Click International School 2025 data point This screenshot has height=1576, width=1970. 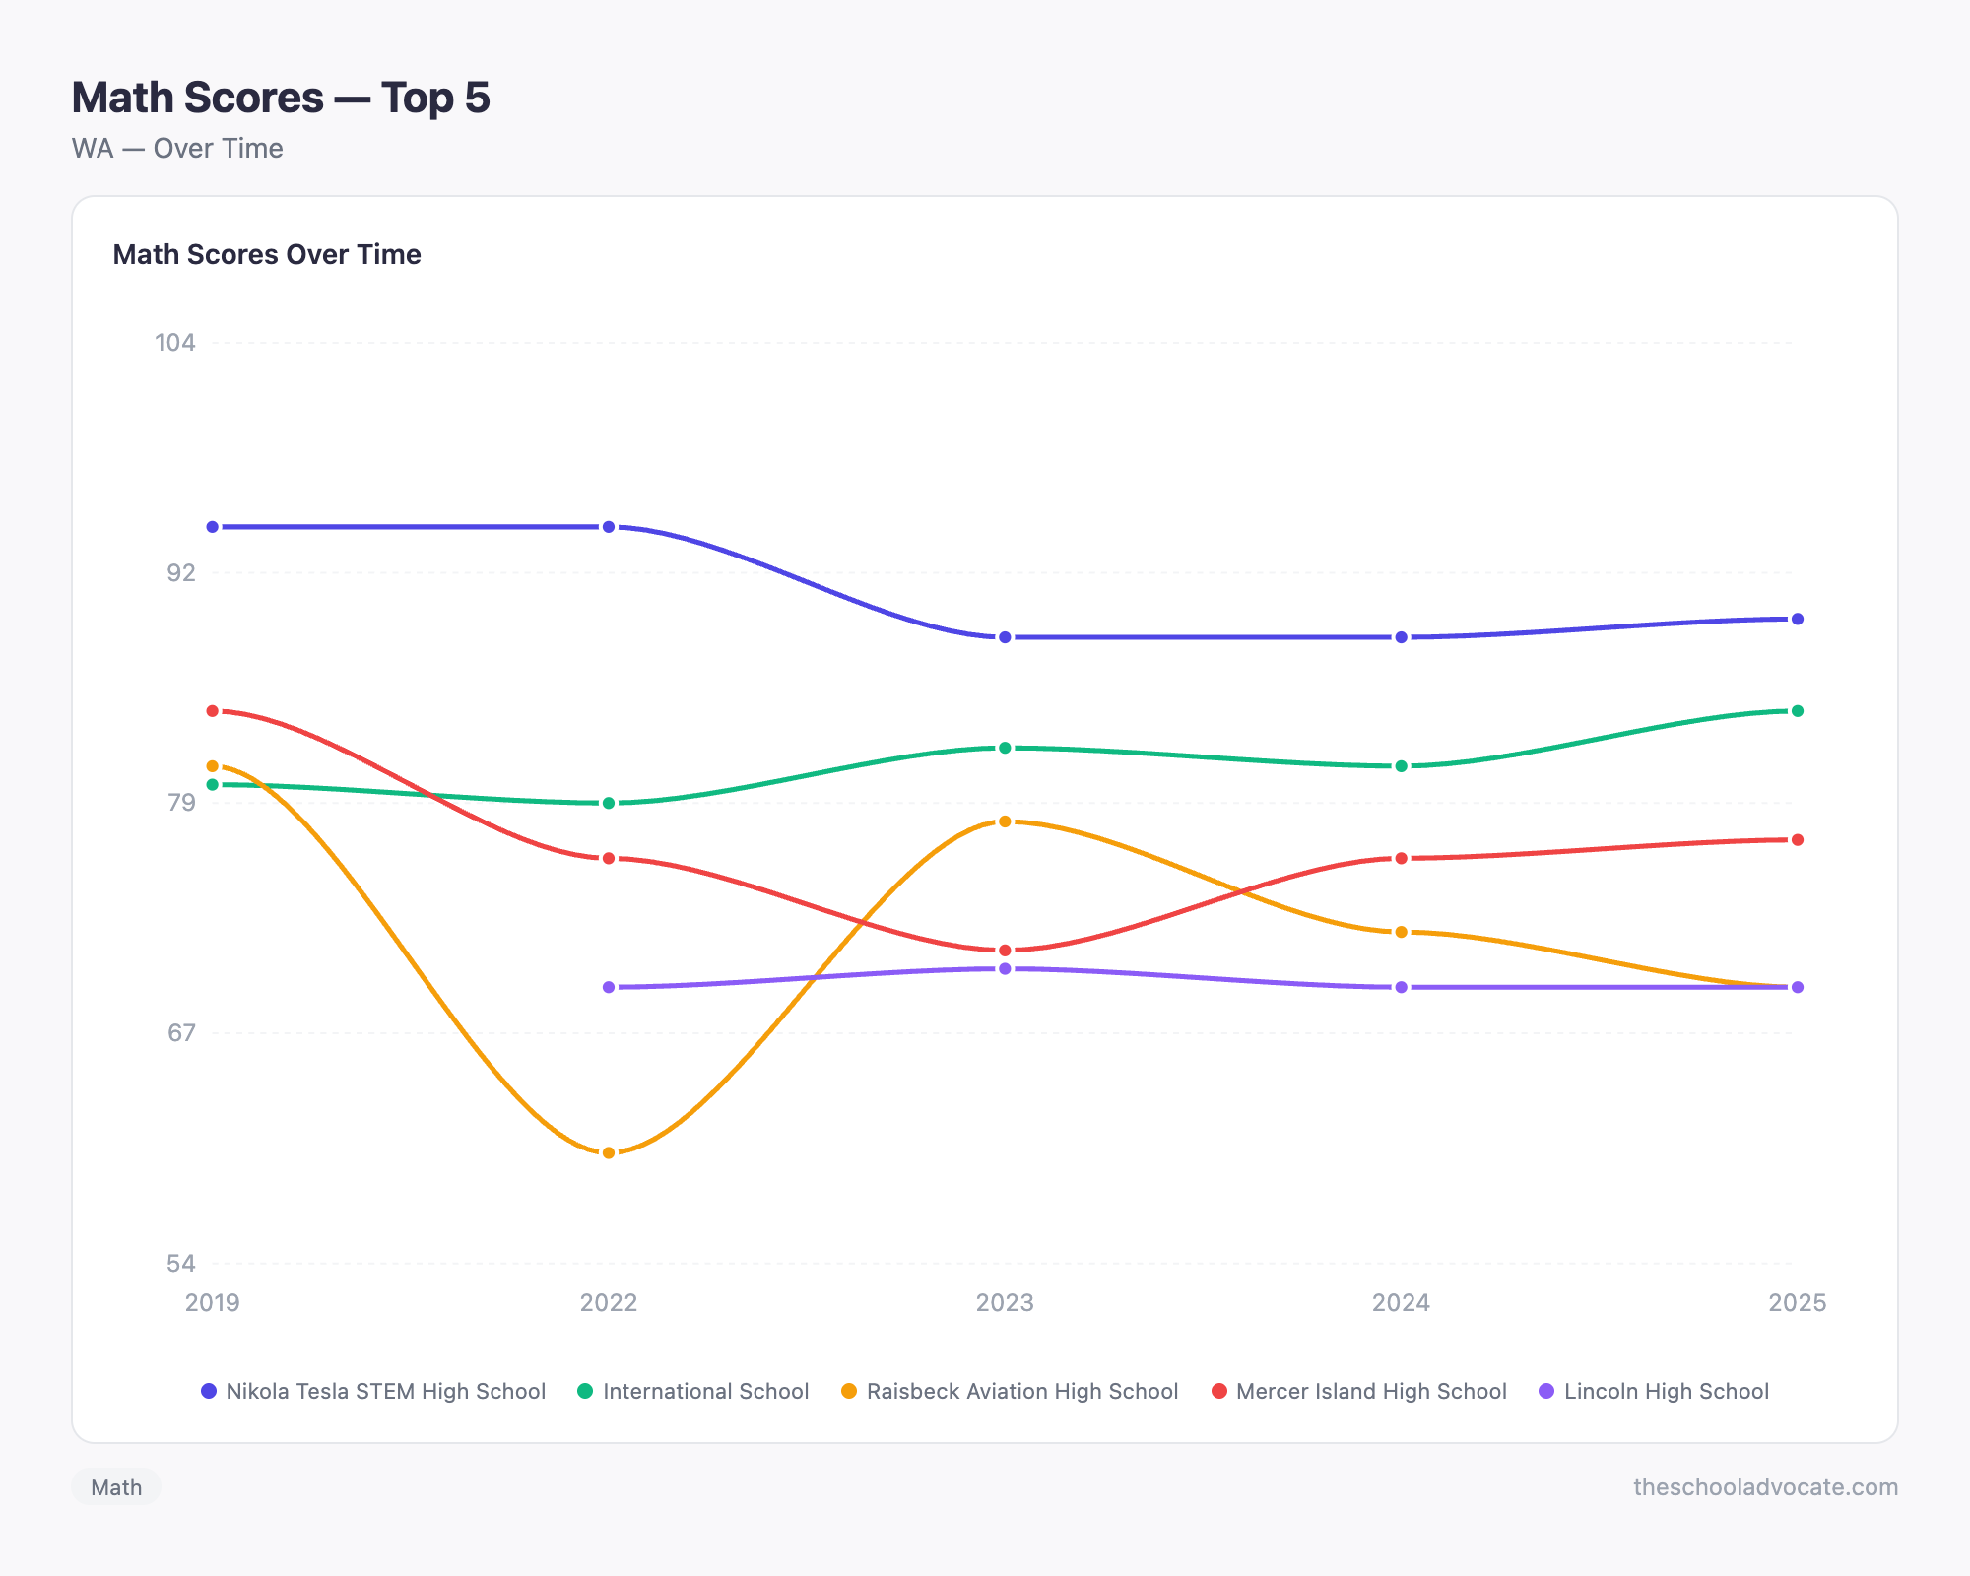click(1798, 711)
